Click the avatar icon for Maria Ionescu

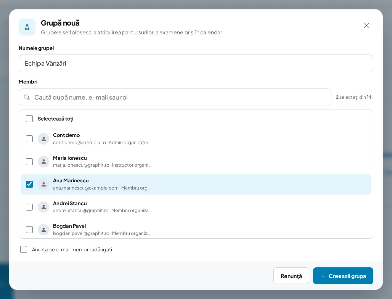click(43, 161)
